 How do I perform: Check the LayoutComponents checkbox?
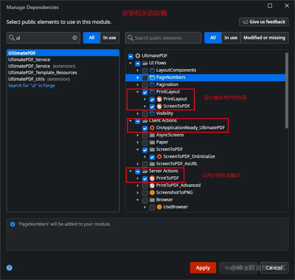coord(145,71)
